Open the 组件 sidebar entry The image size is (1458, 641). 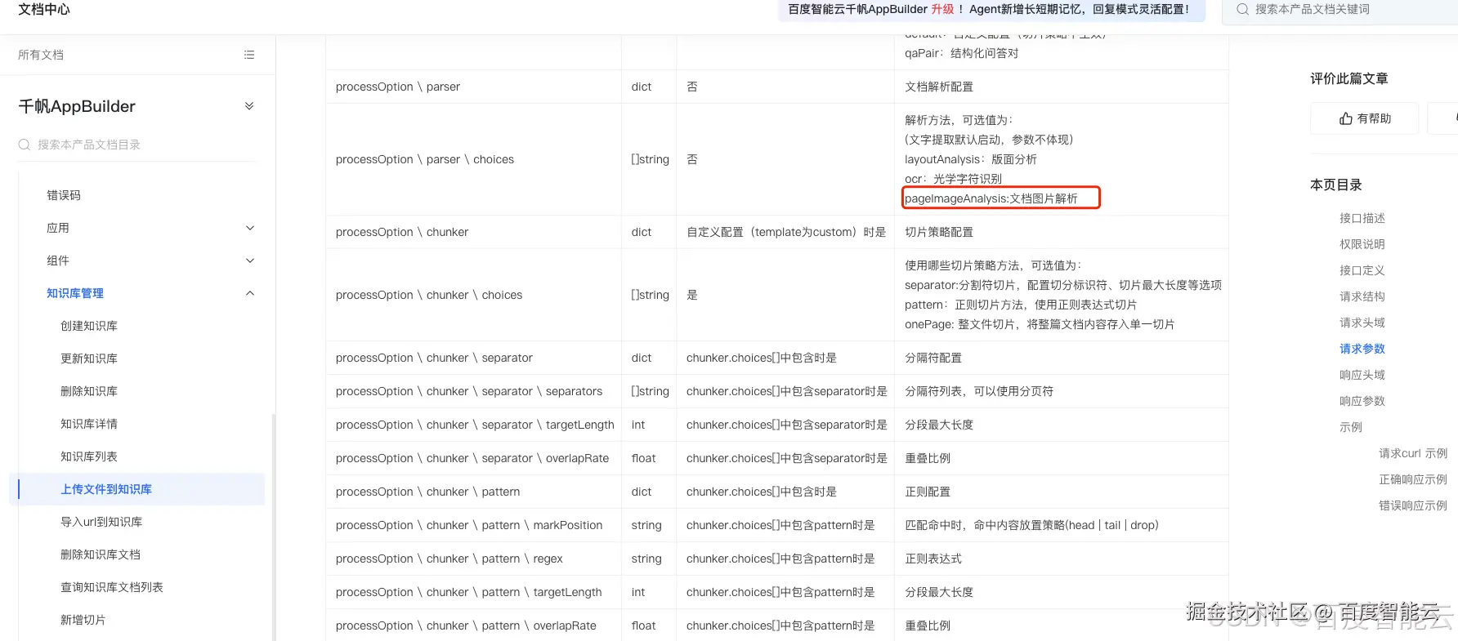tap(58, 260)
